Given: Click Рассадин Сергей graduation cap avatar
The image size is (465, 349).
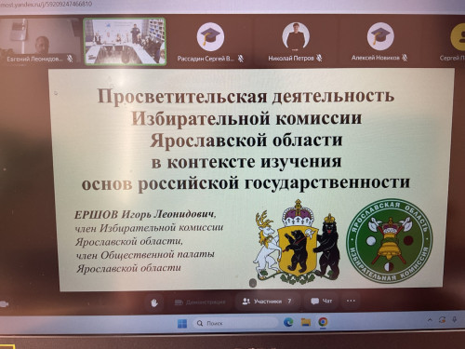Looking at the screenshot, I should (x=210, y=37).
